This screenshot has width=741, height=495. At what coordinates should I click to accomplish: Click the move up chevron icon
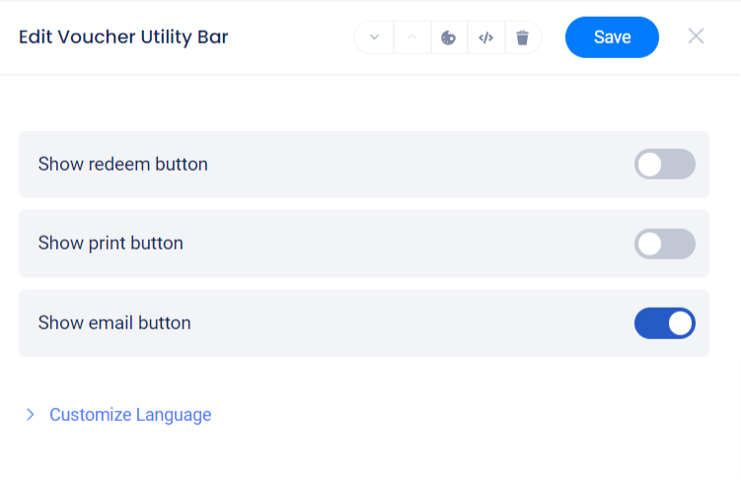tap(411, 37)
